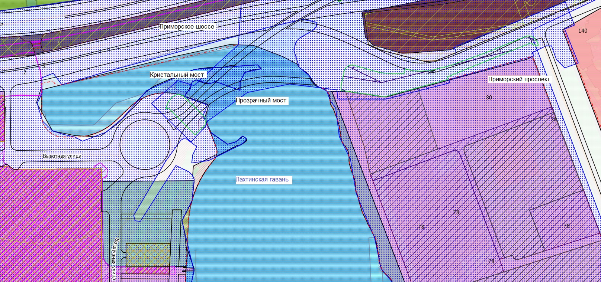
Task: Click the Приморское шоссе road label
Action: coord(187,27)
